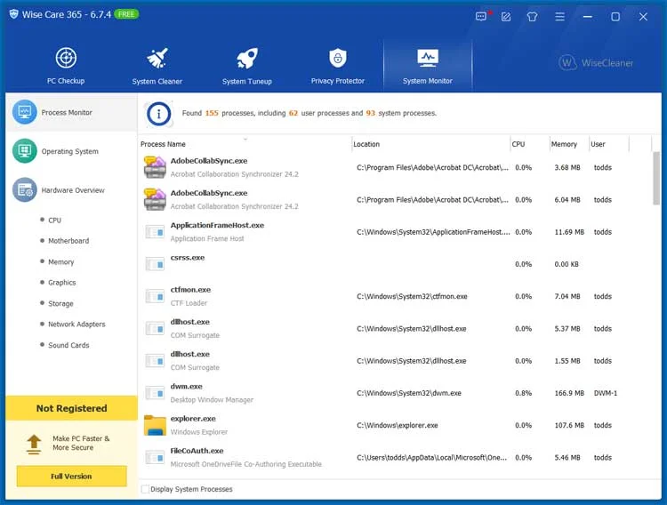This screenshot has width=667, height=505.
Task: Open the Network Adapters hardware item
Action: click(76, 325)
